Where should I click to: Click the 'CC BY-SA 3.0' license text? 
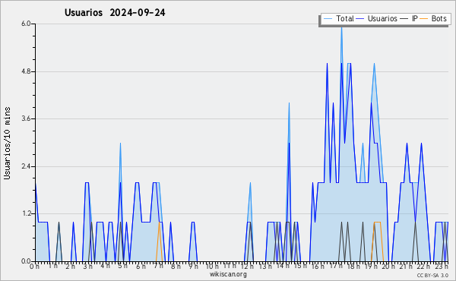(x=432, y=276)
